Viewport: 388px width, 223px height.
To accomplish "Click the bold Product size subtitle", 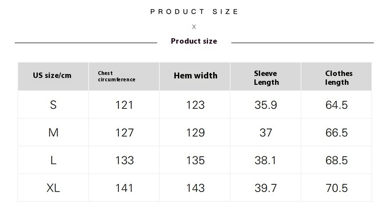I will (194, 41).
